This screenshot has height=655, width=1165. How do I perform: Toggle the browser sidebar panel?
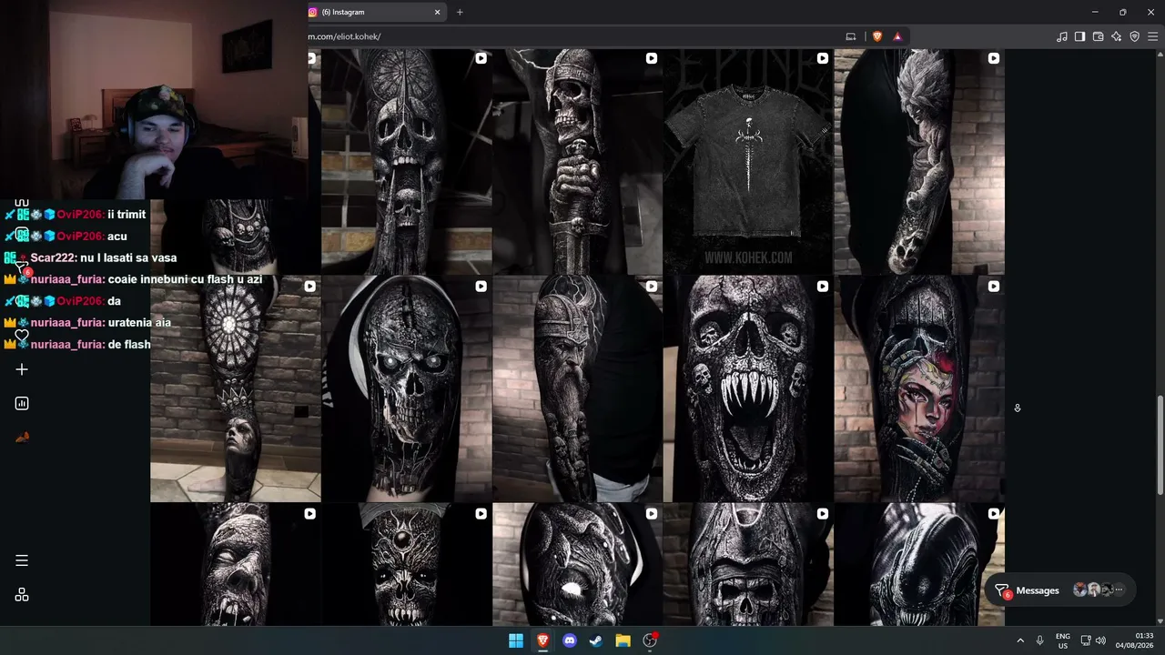coord(1079,36)
